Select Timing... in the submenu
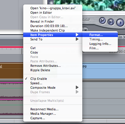The image size is (125, 124). tap(100, 39)
